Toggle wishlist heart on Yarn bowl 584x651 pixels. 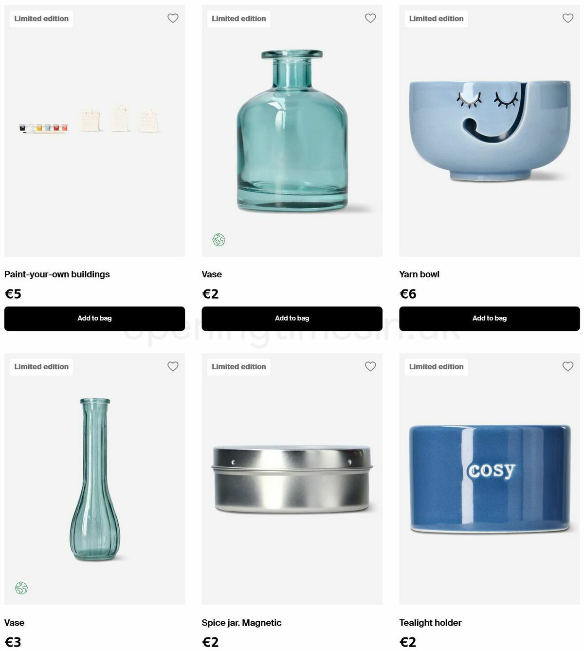(x=568, y=18)
